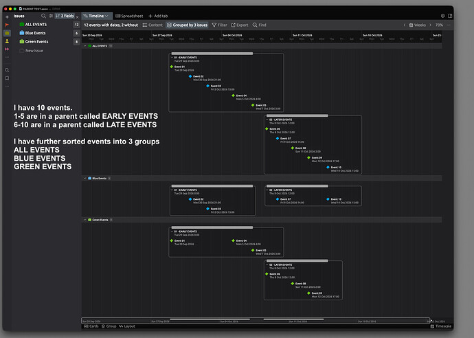Go to next week with right arrow
The image size is (474, 338).
click(x=430, y=25)
